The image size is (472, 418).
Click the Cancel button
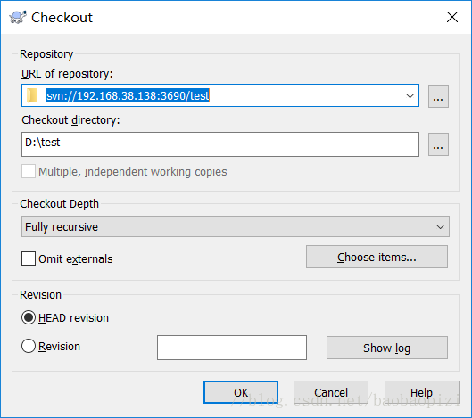[331, 392]
